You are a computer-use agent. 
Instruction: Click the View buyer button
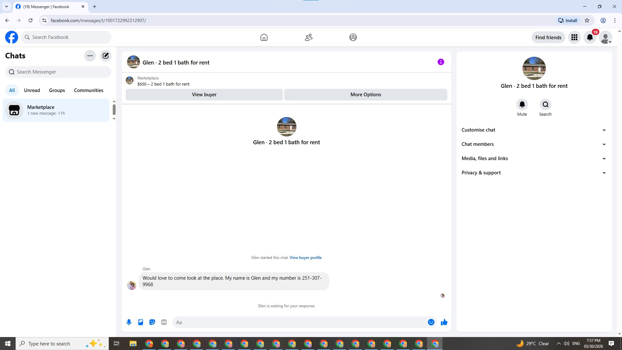click(204, 95)
